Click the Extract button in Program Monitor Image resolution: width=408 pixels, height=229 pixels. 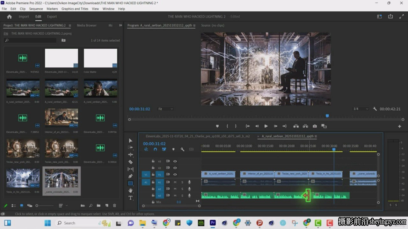point(305,126)
